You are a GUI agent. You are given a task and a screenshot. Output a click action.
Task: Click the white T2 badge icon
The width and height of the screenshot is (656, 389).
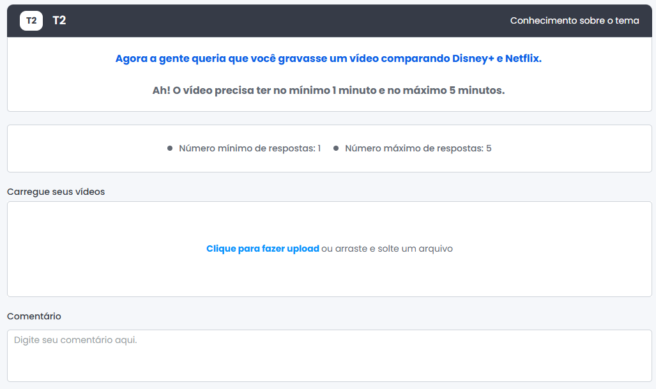31,20
